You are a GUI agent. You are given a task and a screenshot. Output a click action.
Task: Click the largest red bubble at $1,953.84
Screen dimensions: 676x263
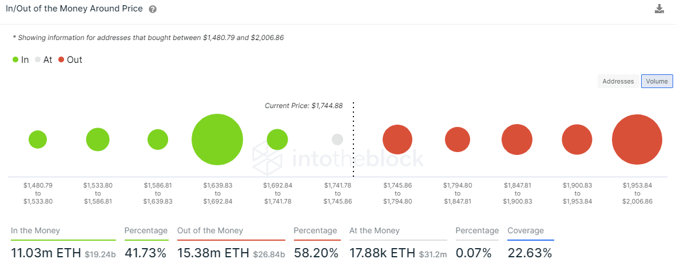(637, 140)
